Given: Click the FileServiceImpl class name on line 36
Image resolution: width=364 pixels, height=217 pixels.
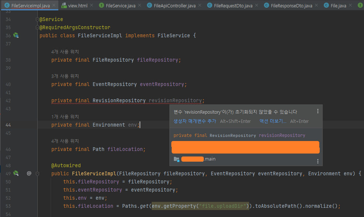Looking at the screenshot, I should pos(100,35).
